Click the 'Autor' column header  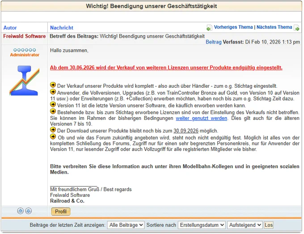point(10,28)
